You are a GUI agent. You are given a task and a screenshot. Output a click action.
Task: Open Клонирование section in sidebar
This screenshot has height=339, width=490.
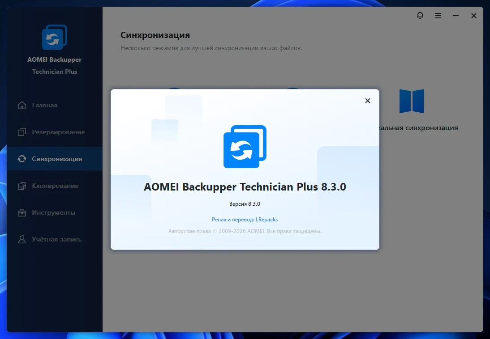55,186
